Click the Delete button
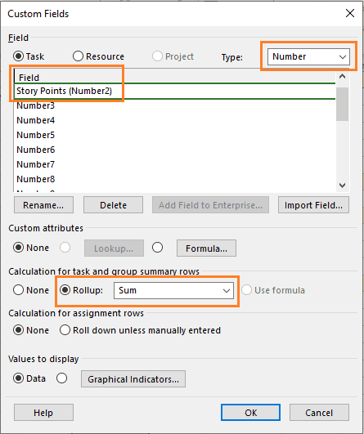 tap(113, 205)
